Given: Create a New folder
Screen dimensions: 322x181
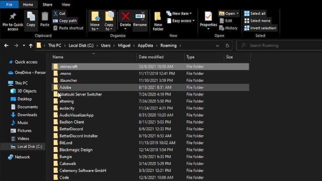Looking at the screenshot, I should 158,21.
